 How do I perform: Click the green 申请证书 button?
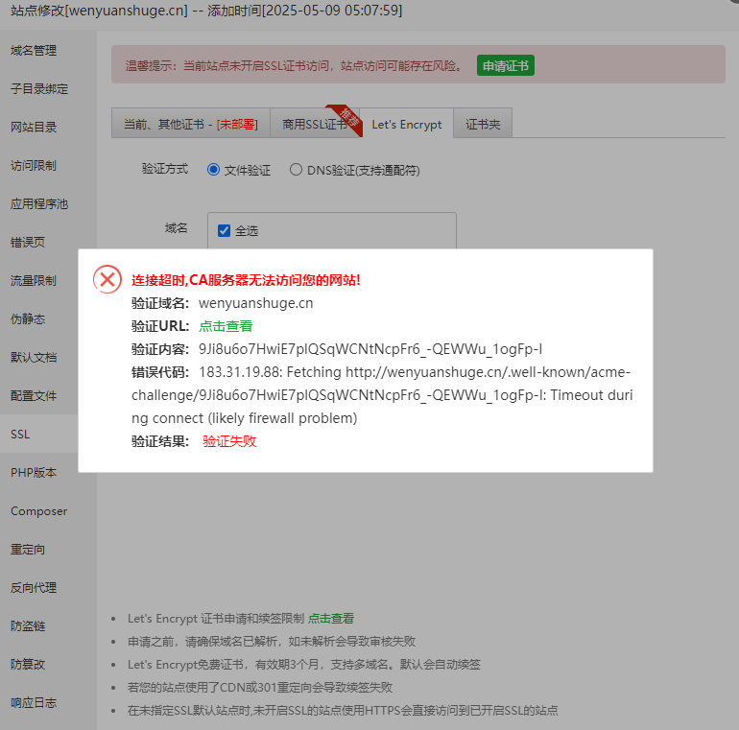tap(505, 65)
